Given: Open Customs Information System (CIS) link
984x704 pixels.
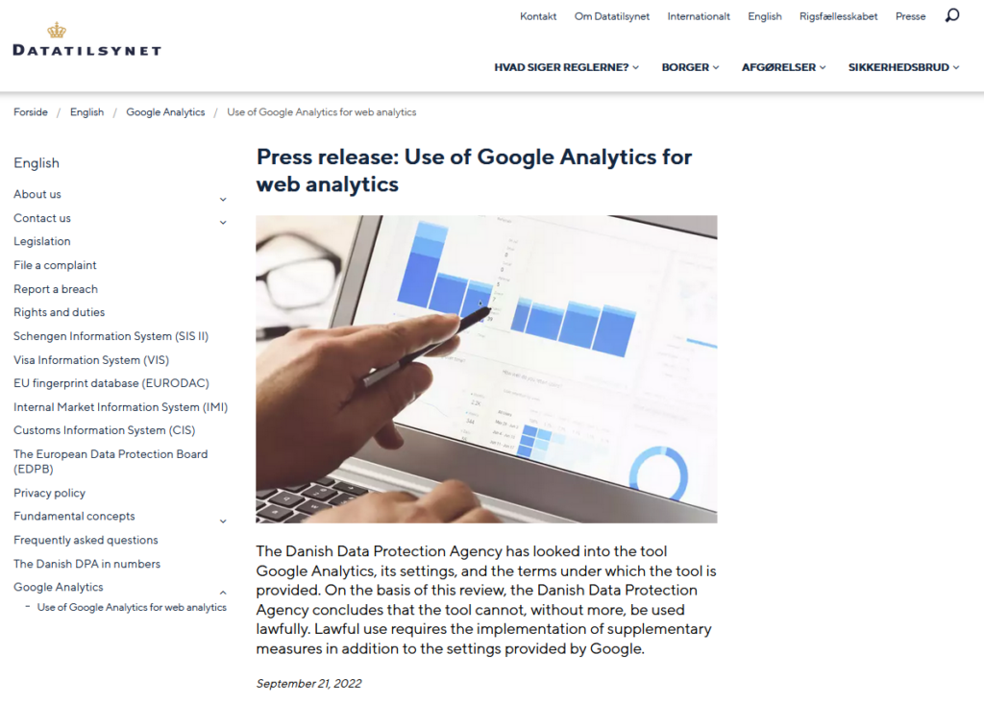Looking at the screenshot, I should pyautogui.click(x=104, y=430).
